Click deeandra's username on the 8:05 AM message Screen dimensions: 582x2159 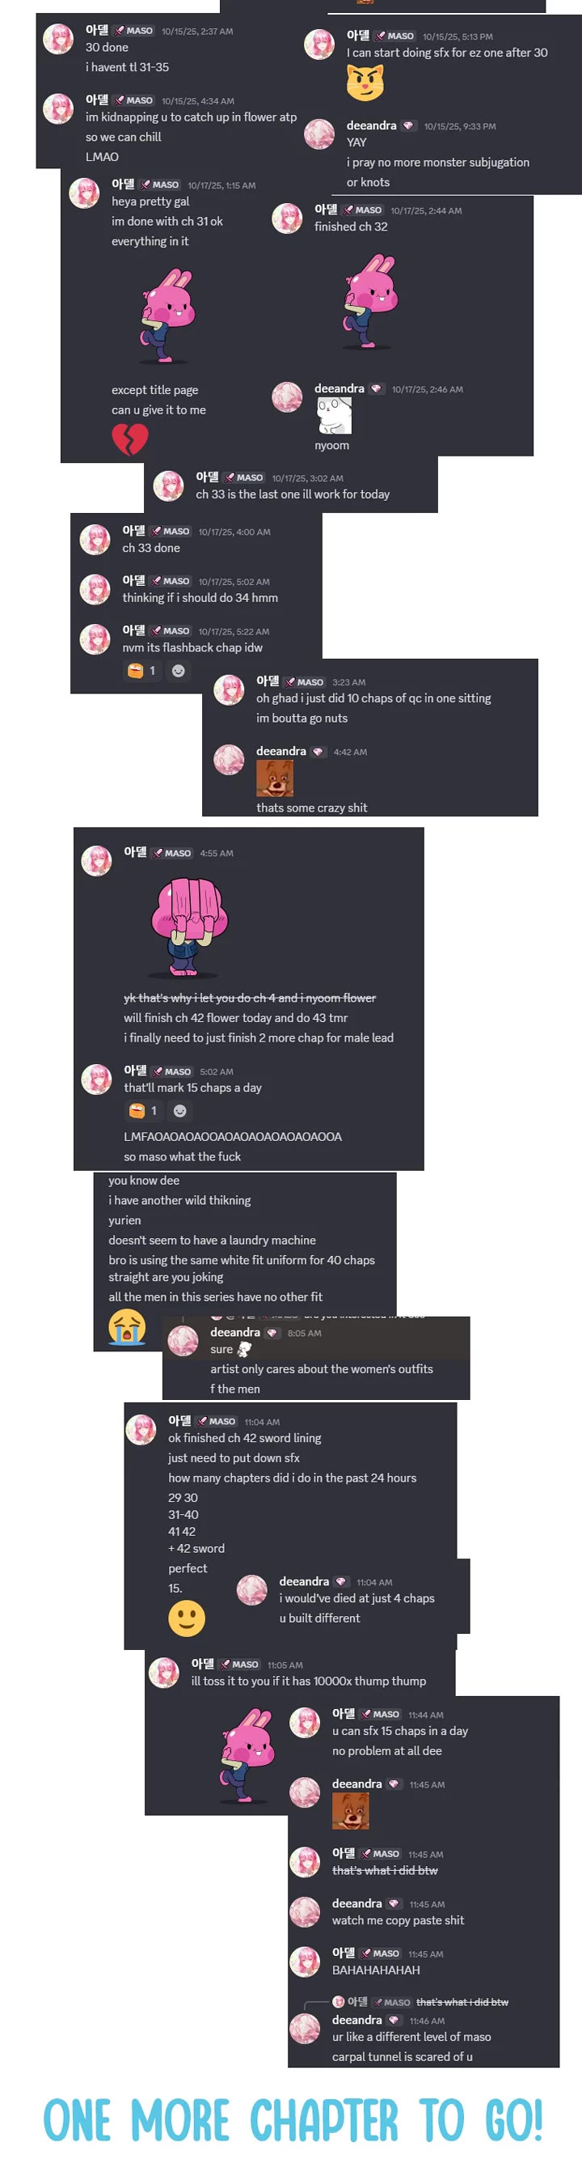pyautogui.click(x=235, y=1333)
